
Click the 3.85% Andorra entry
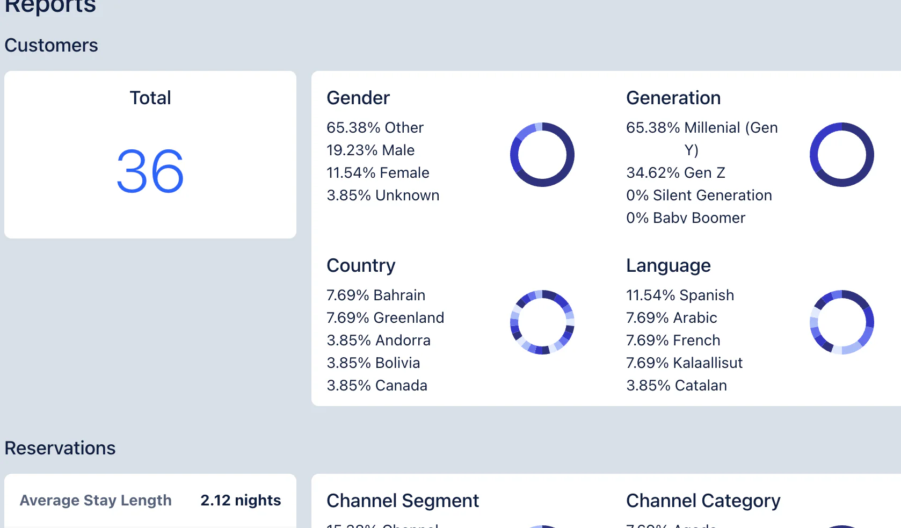379,341
